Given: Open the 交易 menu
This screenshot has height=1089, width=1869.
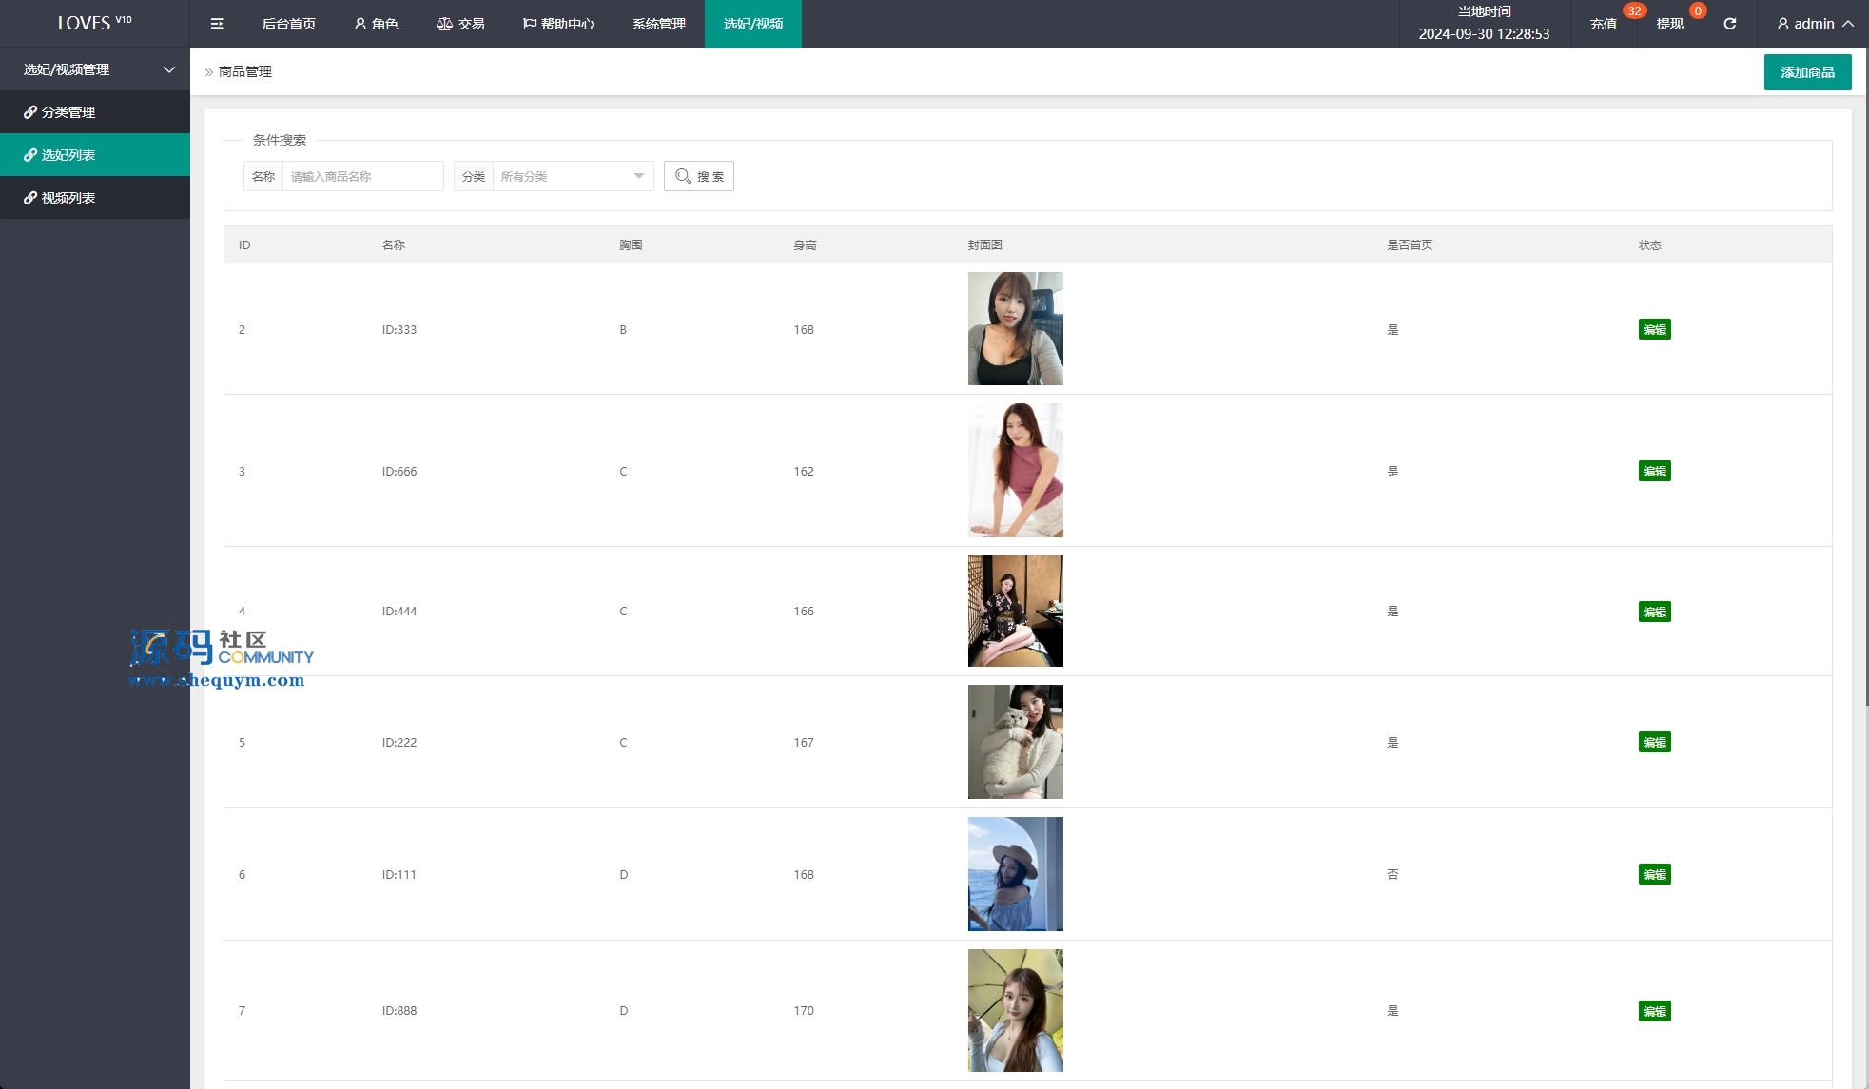Looking at the screenshot, I should point(461,24).
